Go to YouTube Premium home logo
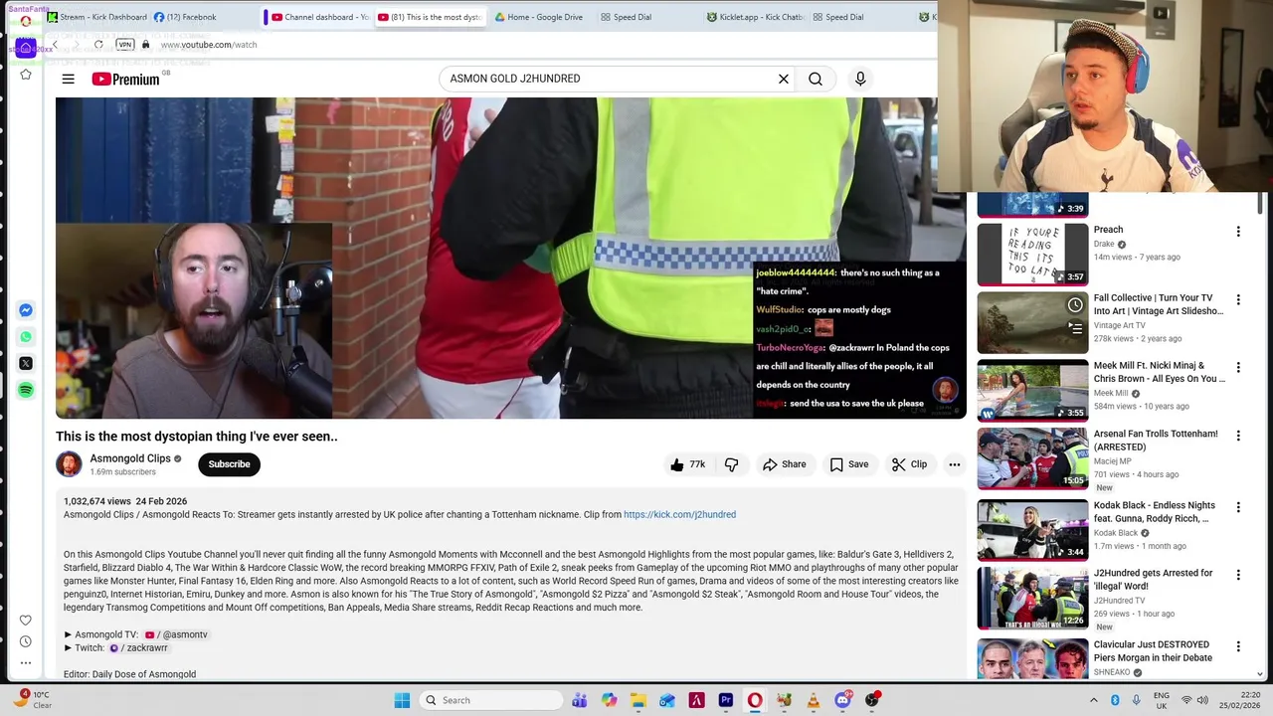The width and height of the screenshot is (1273, 716). click(x=125, y=80)
